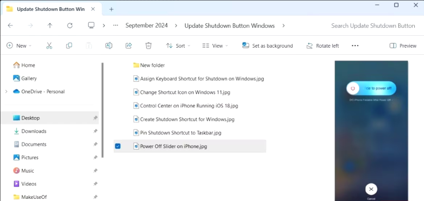Open the View dropdown menu
424x201 pixels.
215,46
